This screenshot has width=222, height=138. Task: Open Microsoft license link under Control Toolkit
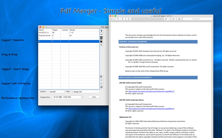click(x=151, y=91)
